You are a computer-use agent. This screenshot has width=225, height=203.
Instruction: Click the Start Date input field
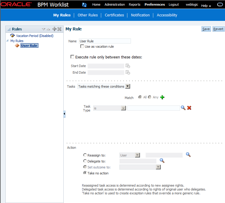click(x=106, y=66)
